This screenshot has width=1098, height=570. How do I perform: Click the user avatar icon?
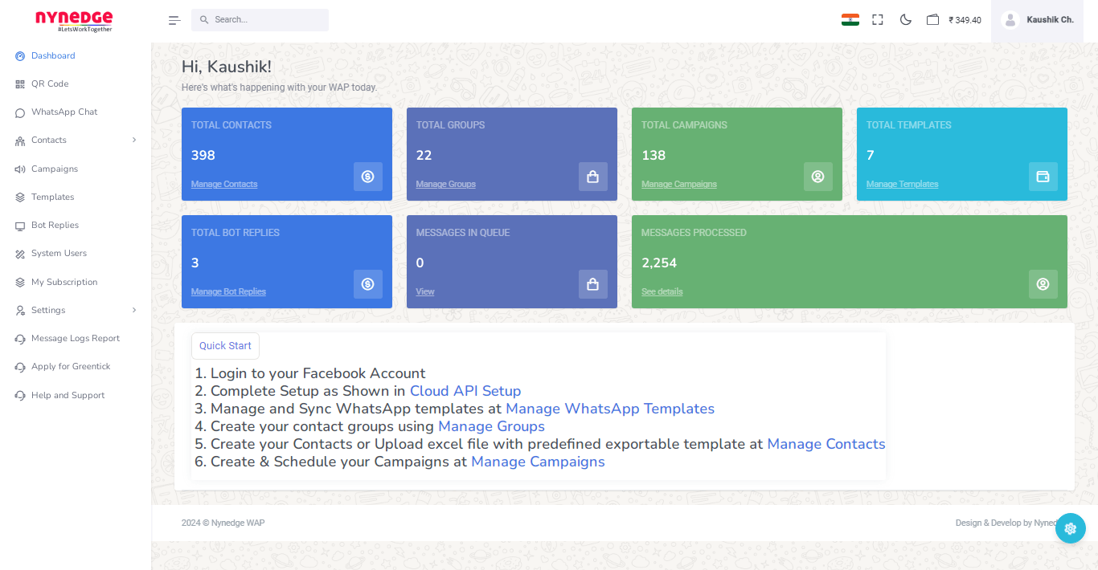pos(1010,20)
